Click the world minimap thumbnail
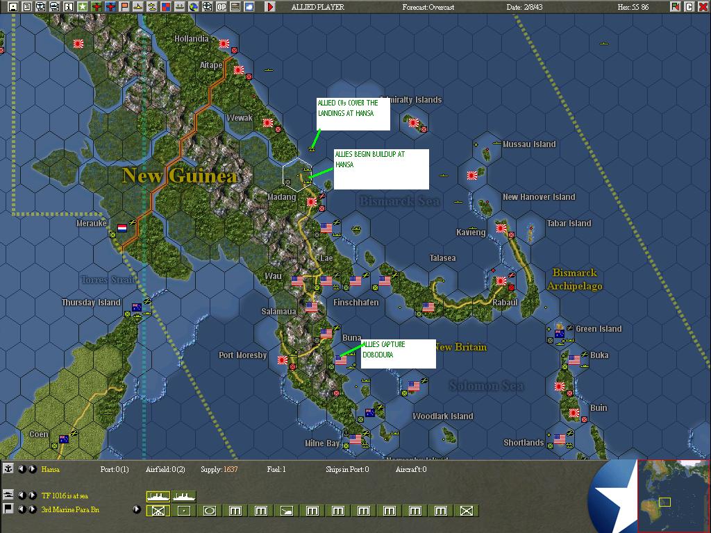The image size is (711, 533). pyautogui.click(x=674, y=496)
